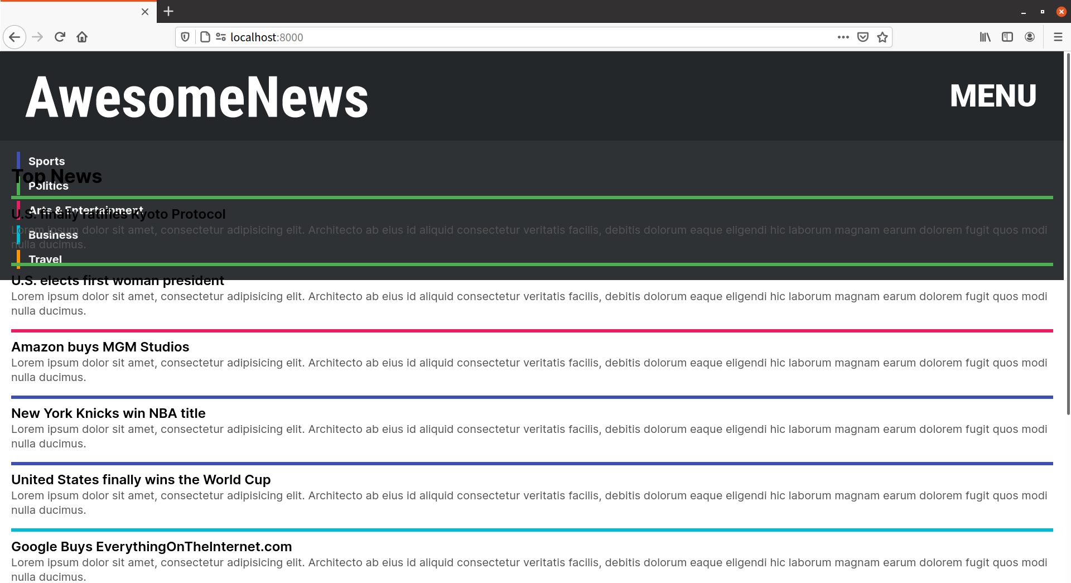Select the Business nav item
The width and height of the screenshot is (1071, 583).
click(x=53, y=235)
